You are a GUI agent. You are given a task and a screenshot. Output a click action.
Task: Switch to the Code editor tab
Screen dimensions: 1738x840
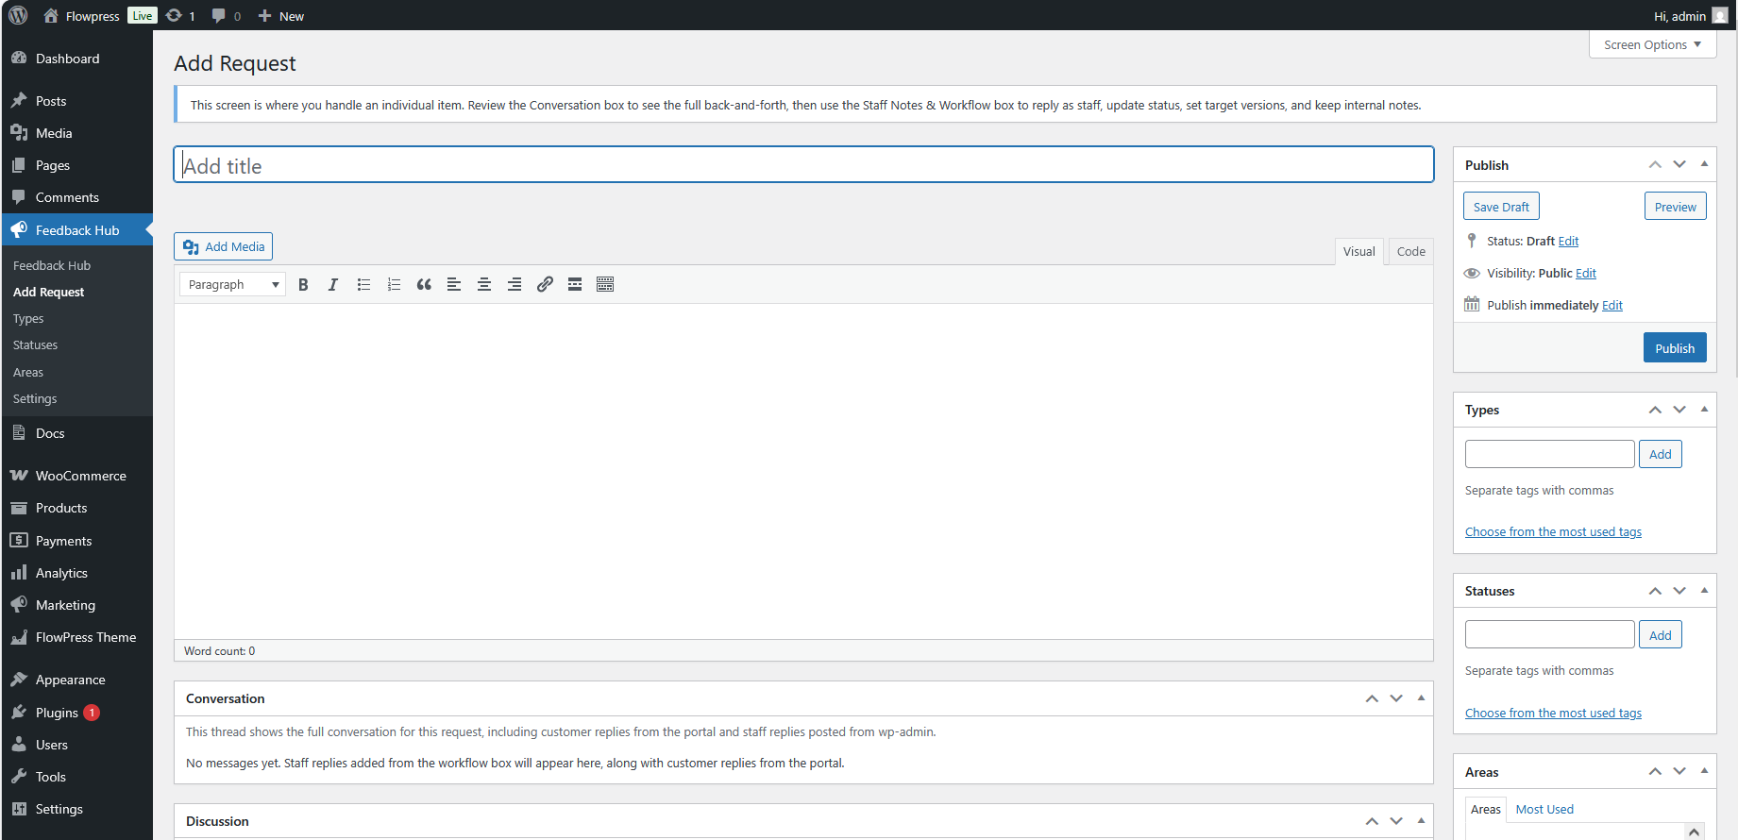pos(1411,251)
